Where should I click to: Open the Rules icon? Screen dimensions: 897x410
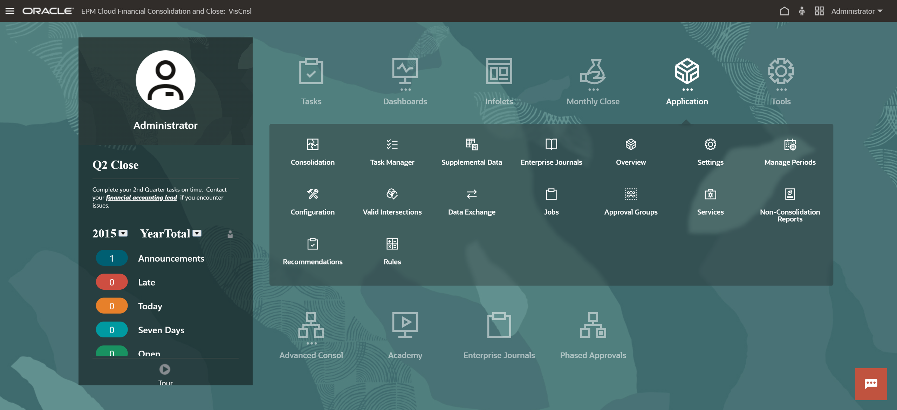click(x=392, y=244)
